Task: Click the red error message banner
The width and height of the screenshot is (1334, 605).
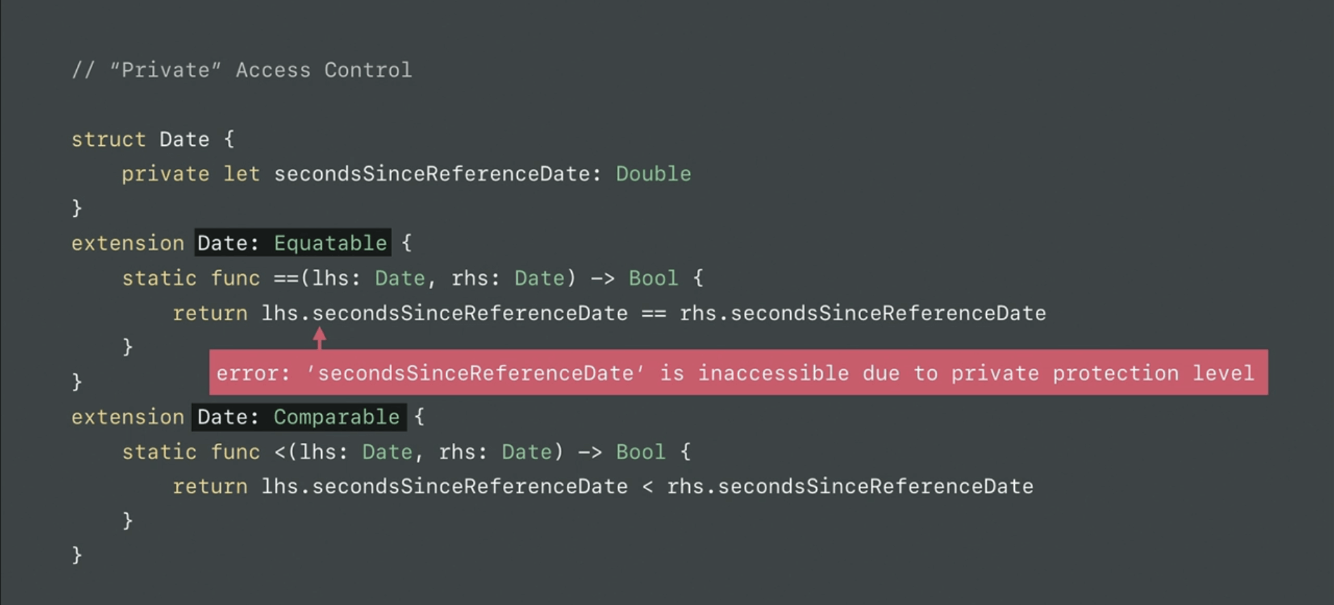Action: [738, 373]
